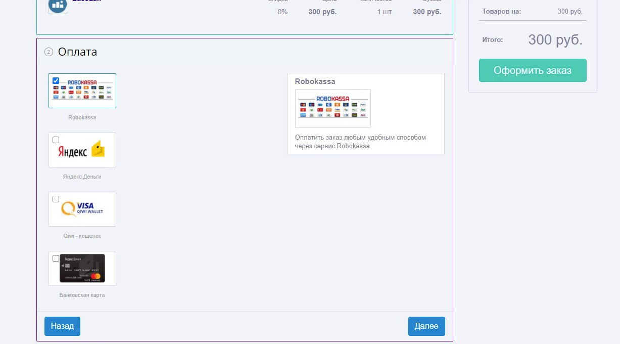Click the large 300 руб. total amount
The width and height of the screenshot is (620, 344).
coord(555,39)
